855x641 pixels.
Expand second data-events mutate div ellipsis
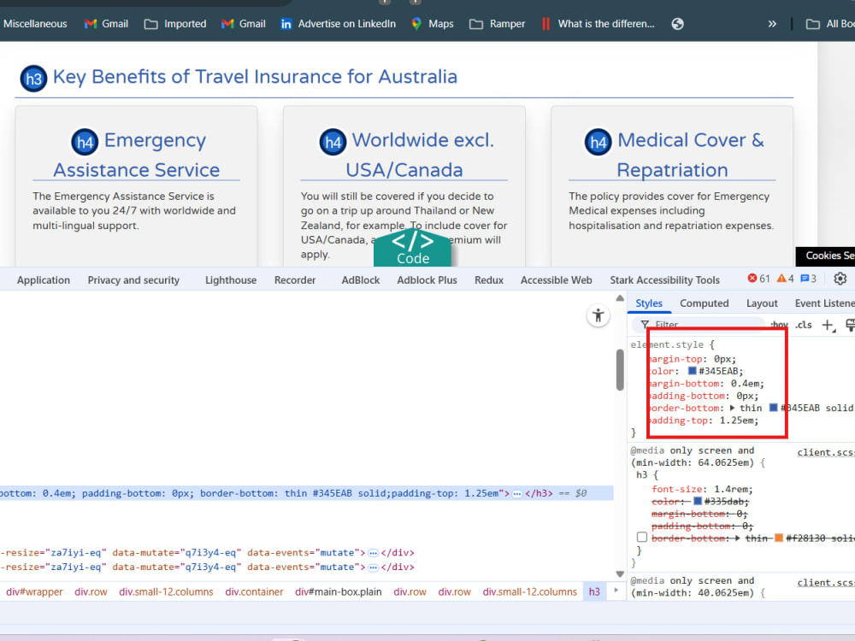373,567
